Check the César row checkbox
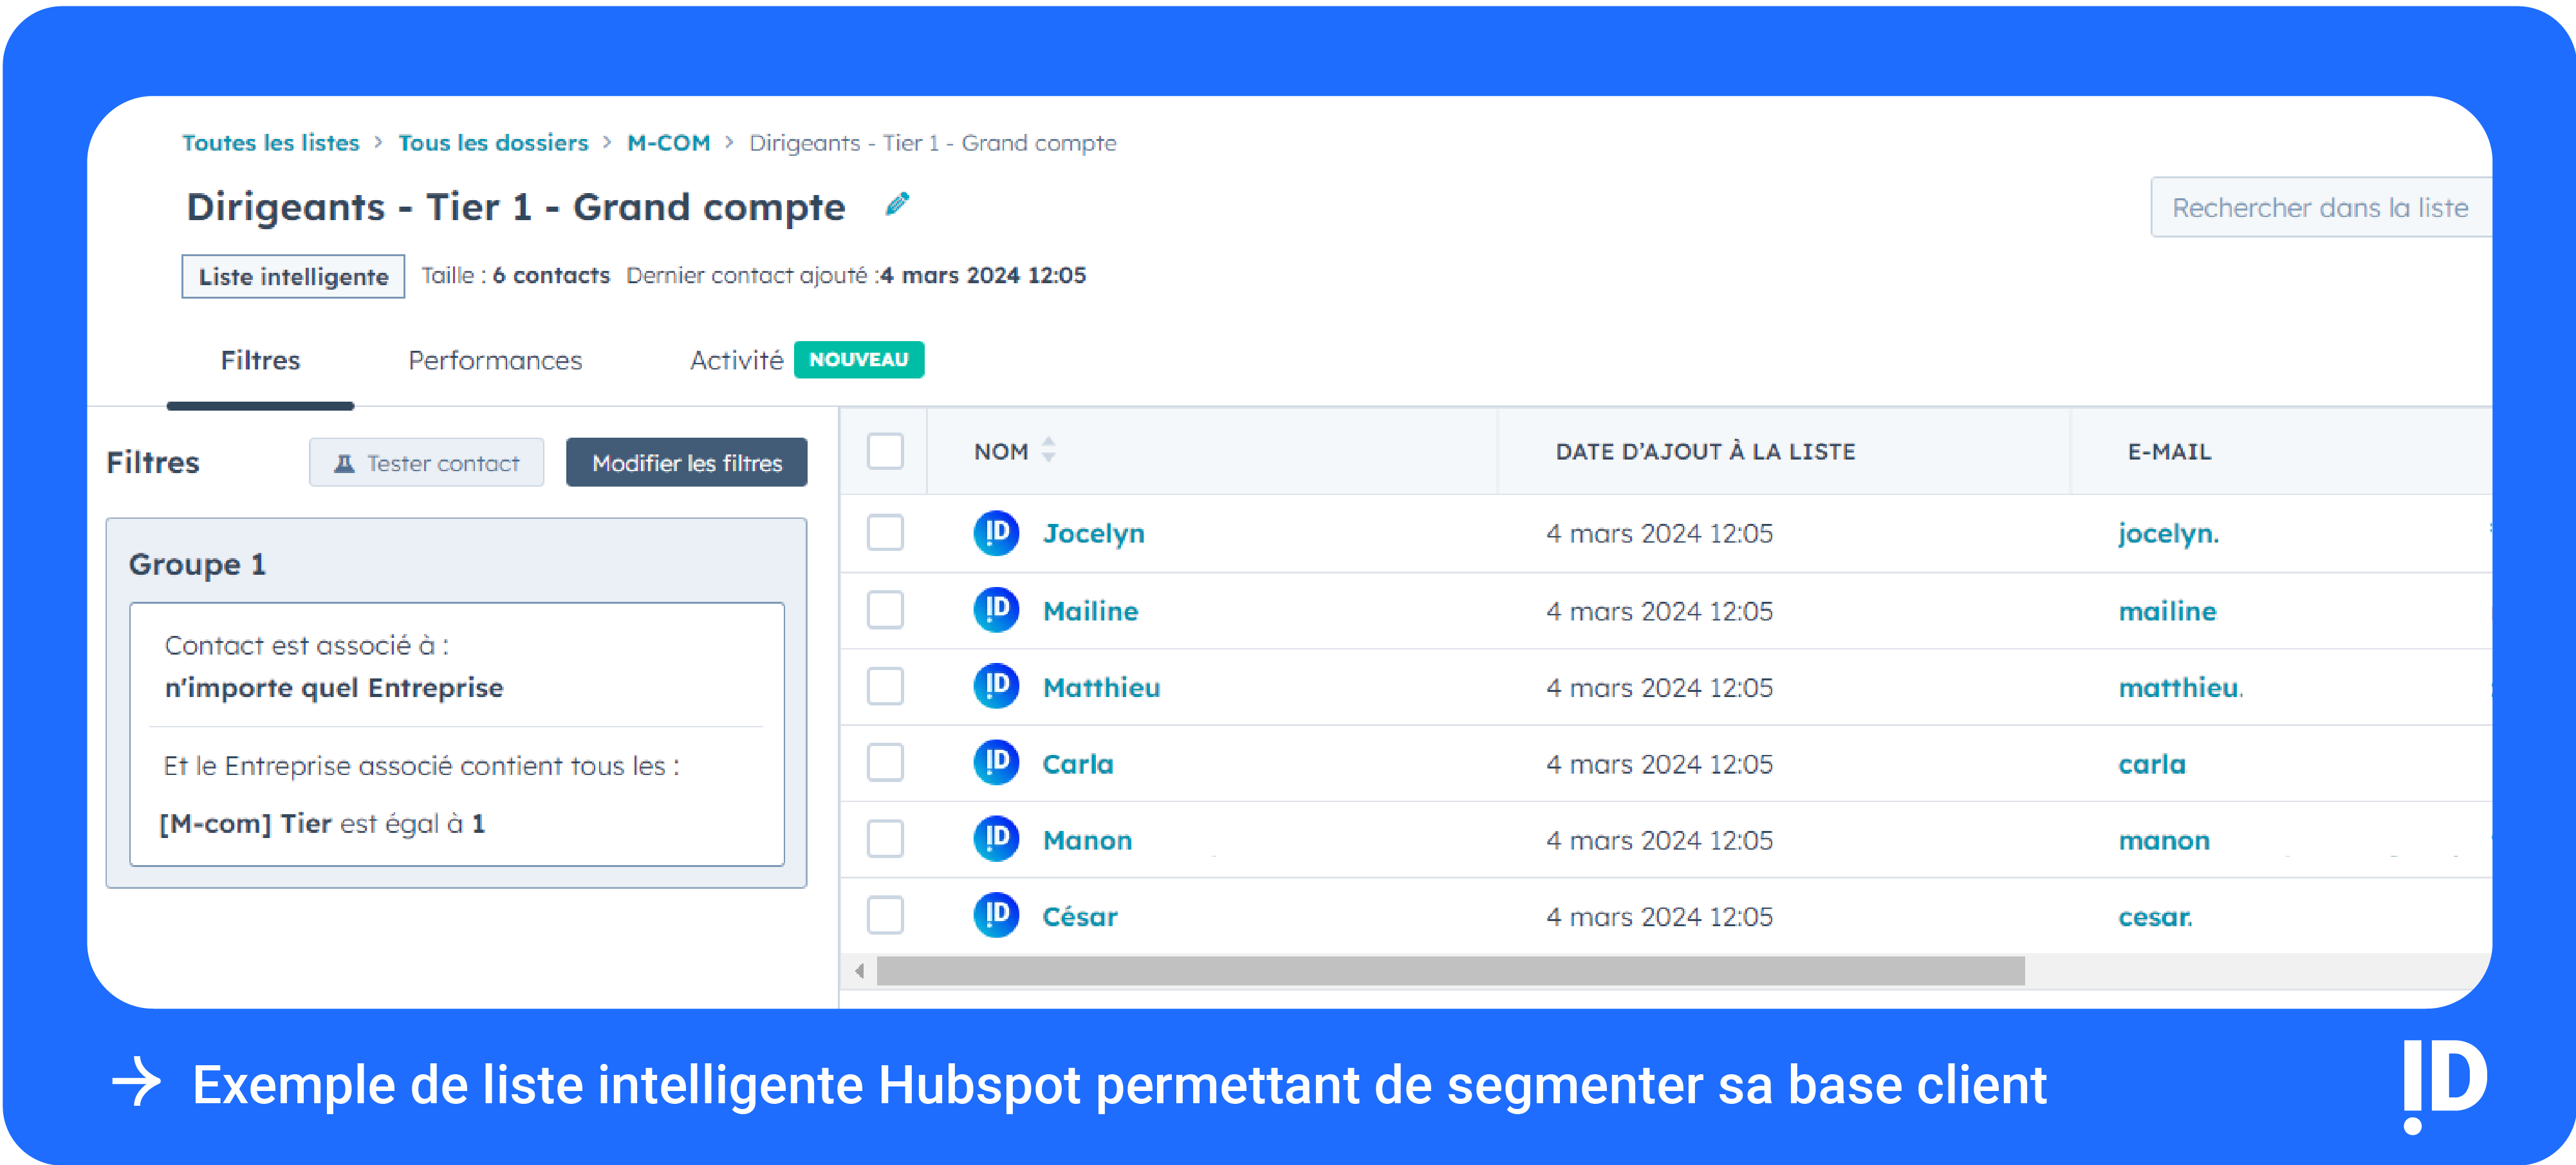This screenshot has width=2576, height=1165. coord(885,915)
